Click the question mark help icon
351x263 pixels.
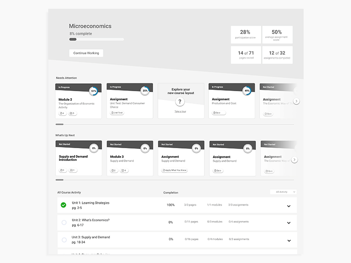[180, 102]
